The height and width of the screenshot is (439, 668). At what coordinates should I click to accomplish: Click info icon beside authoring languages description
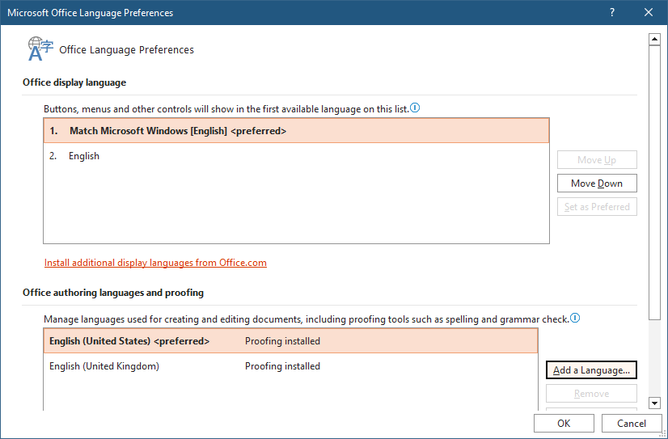(x=576, y=318)
